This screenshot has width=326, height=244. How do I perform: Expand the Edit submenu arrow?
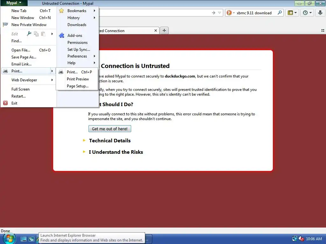tap(52, 34)
